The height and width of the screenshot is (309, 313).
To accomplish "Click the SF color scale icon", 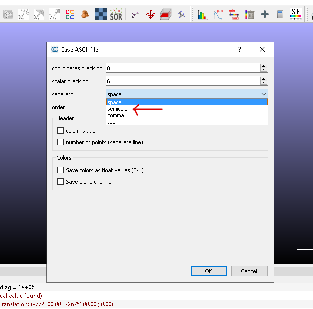I will pos(296,14).
